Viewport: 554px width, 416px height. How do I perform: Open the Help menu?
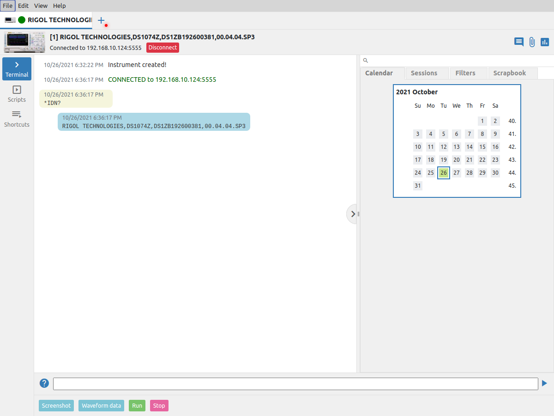[60, 6]
